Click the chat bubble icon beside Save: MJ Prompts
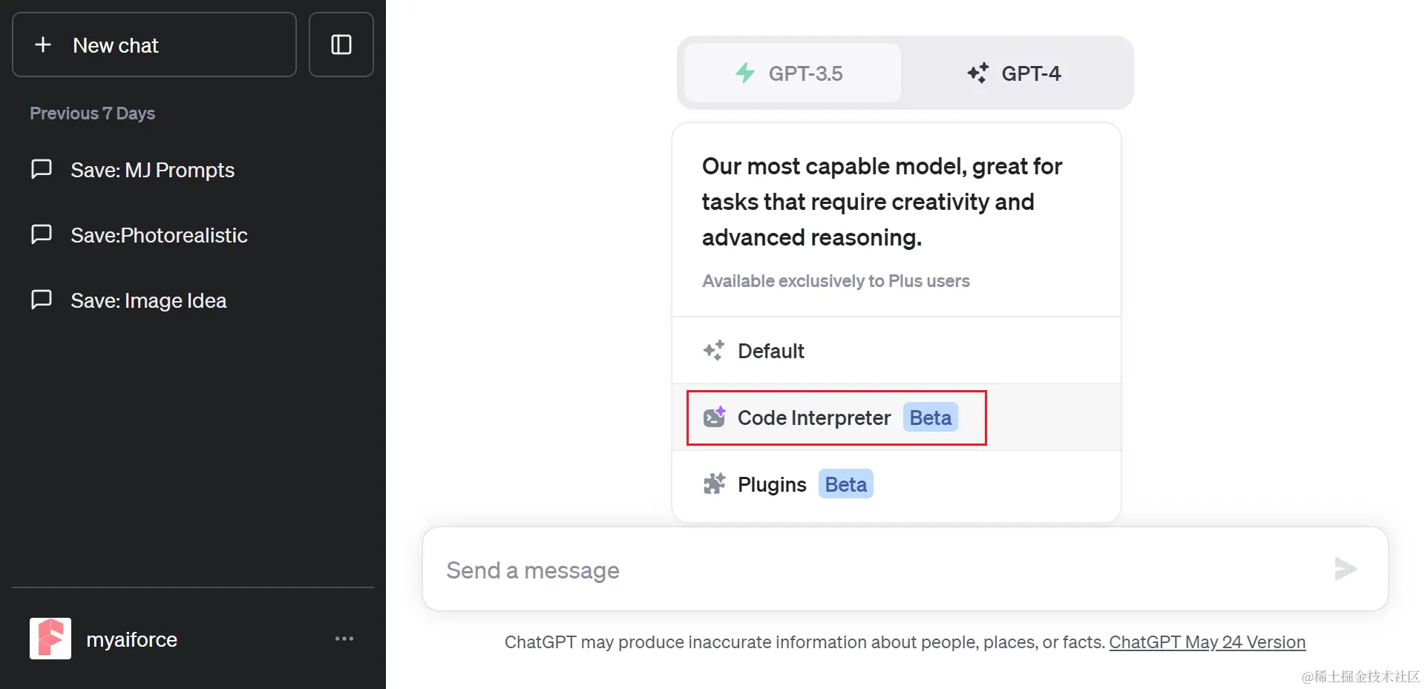1425x689 pixels. (x=42, y=169)
